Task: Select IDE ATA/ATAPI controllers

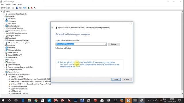Action: tap(18, 33)
